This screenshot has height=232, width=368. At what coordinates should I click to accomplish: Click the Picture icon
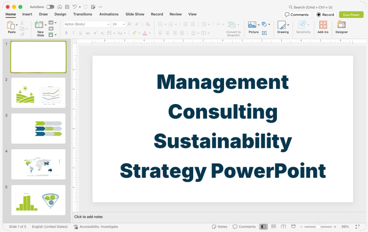[252, 25]
